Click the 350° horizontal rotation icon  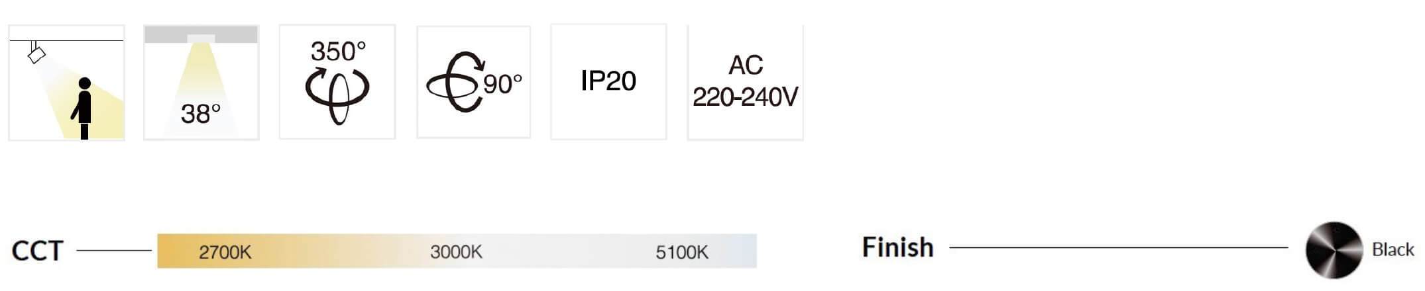click(337, 82)
